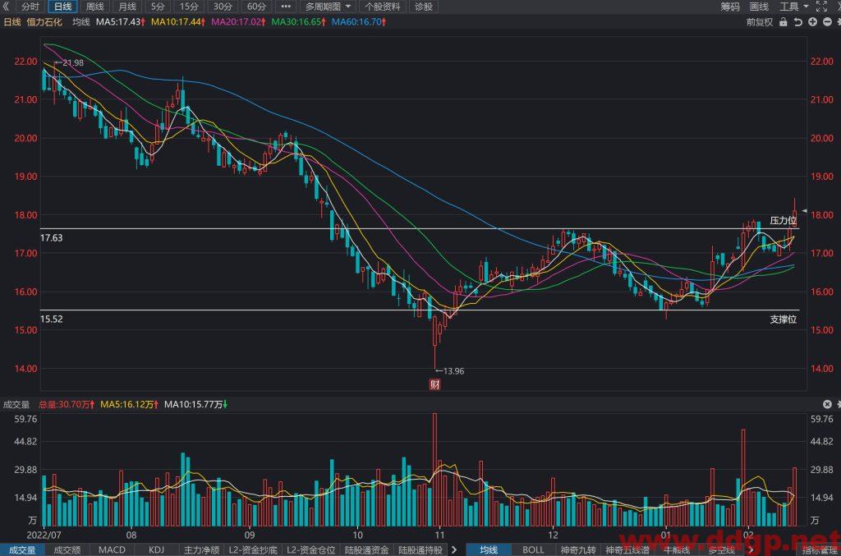841x556 pixels.
Task: Select the 神奇九转 overlay tab
Action: click(578, 550)
